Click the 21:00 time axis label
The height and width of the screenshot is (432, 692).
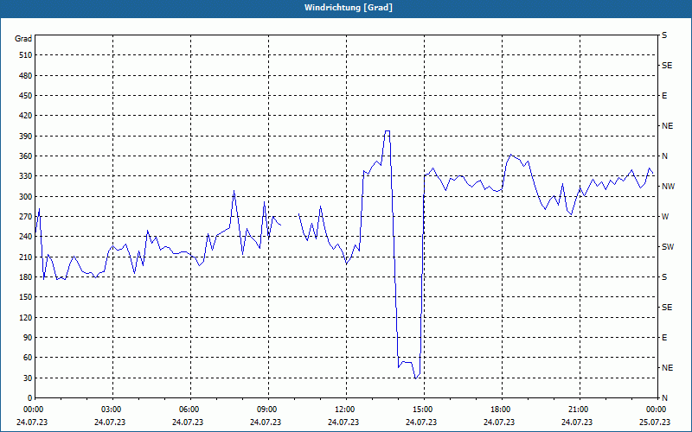pyautogui.click(x=580, y=410)
